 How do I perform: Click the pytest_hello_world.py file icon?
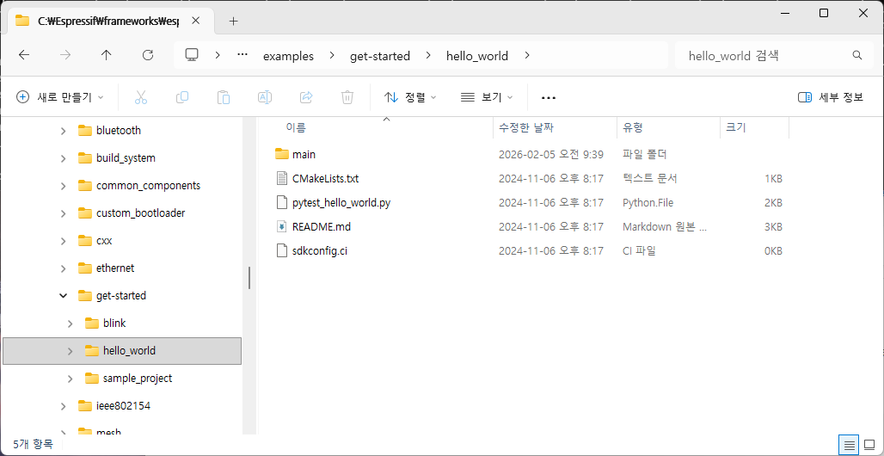[282, 202]
